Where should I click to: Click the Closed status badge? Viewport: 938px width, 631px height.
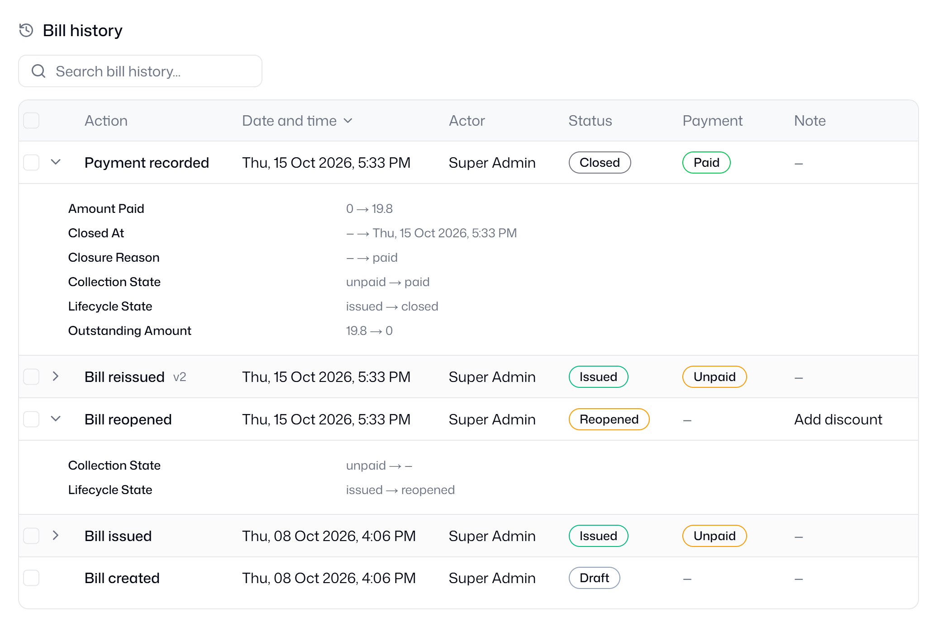click(x=600, y=162)
